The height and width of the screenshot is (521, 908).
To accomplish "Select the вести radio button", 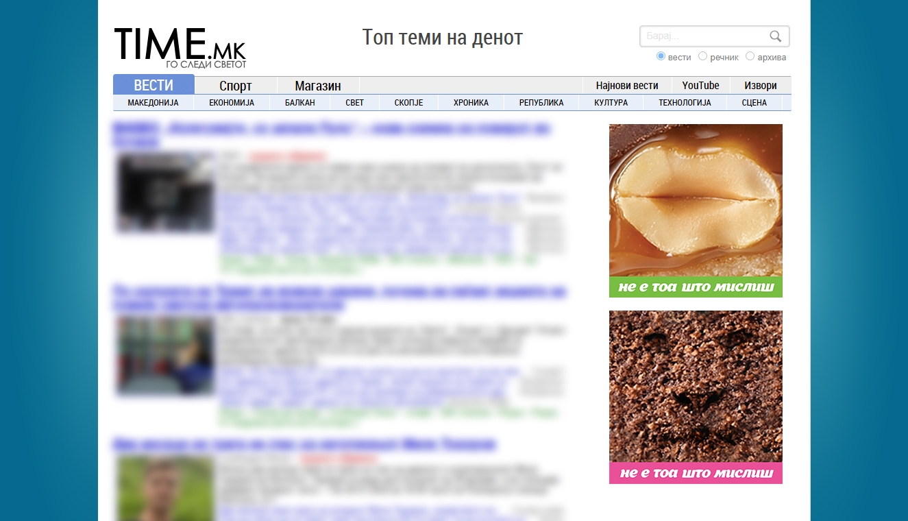I will [661, 56].
